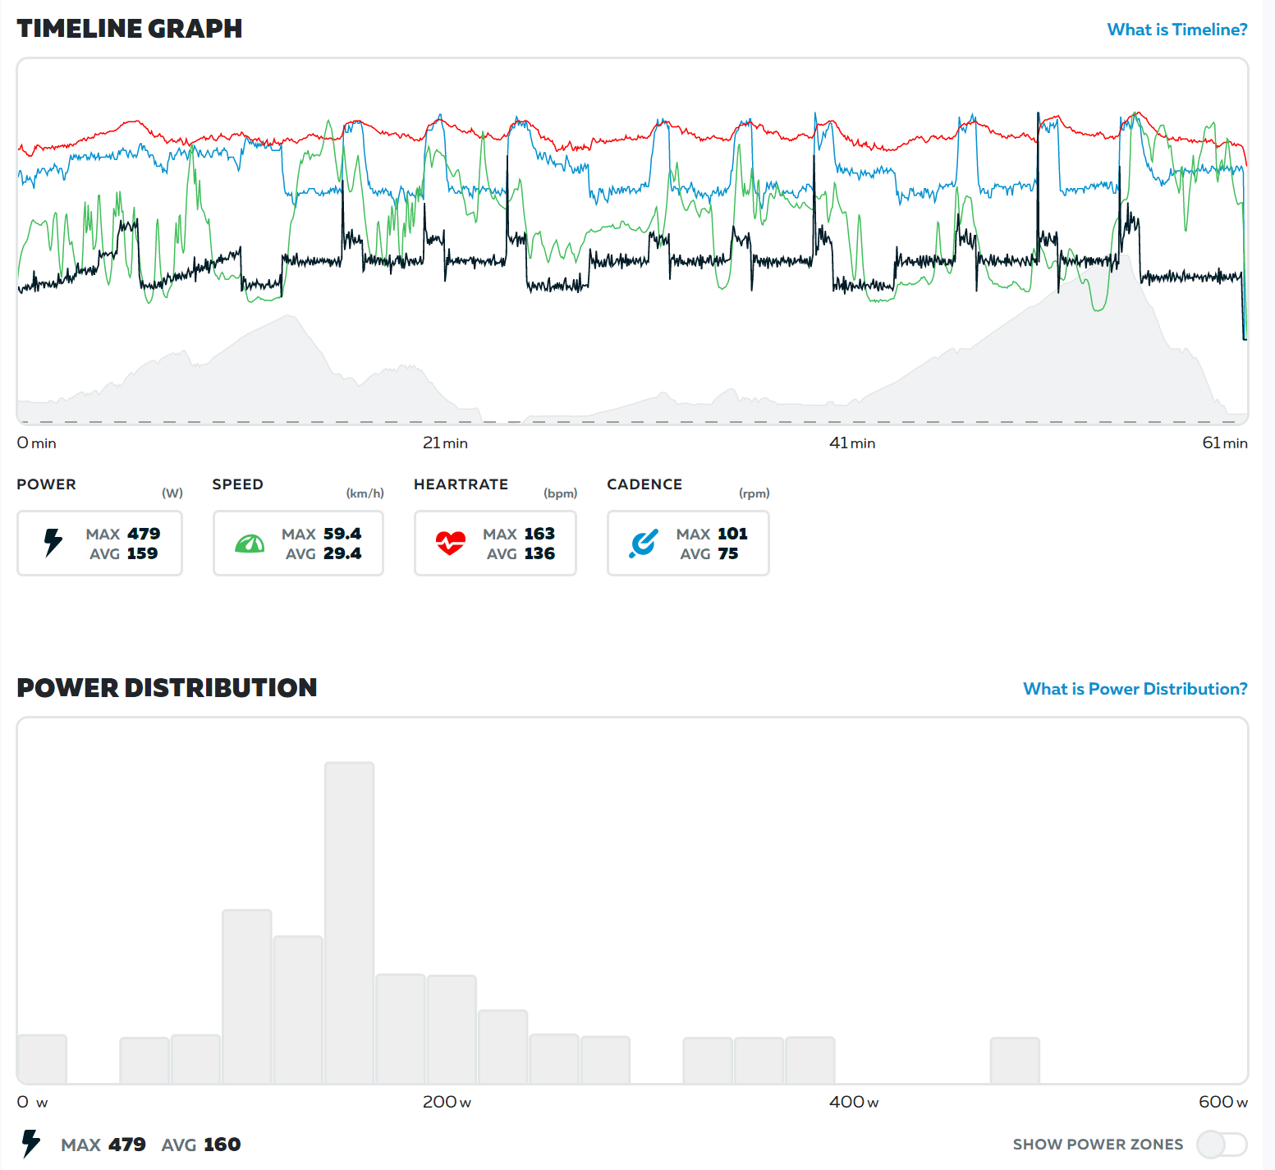Toggle the Power MAX 479 stat card
This screenshot has width=1275, height=1170.
coord(99,543)
